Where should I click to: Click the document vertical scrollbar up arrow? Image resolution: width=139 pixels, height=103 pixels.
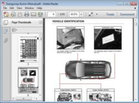pos(136,20)
